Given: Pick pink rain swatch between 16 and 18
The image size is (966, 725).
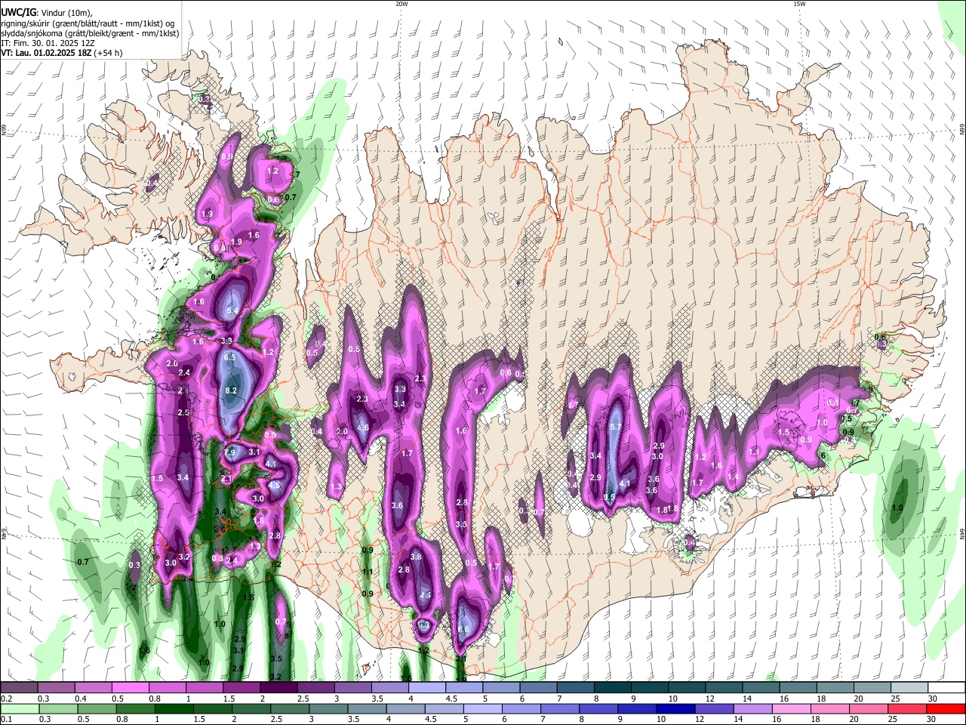Looking at the screenshot, I should click(x=792, y=708).
